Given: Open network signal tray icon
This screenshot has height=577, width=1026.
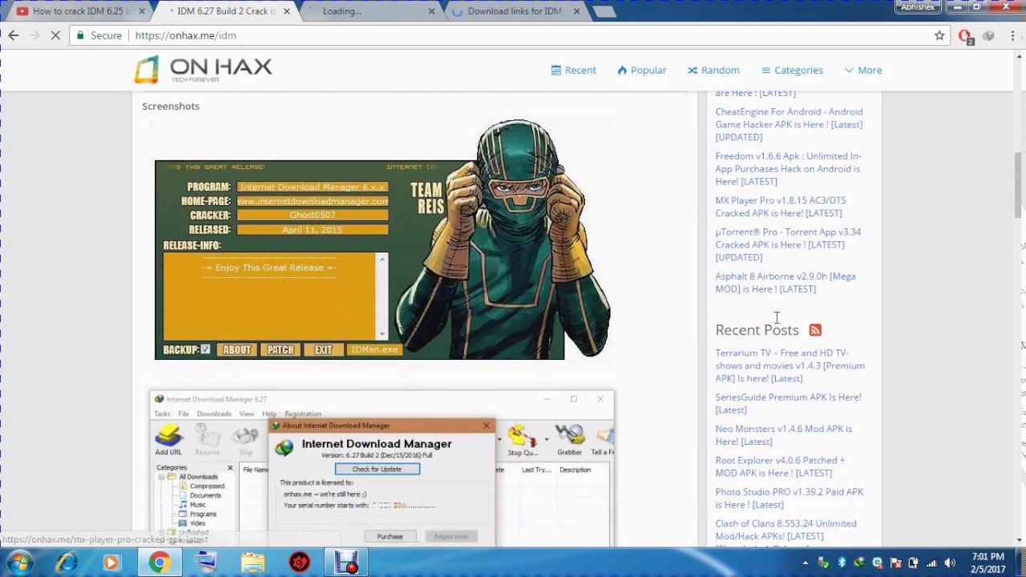Looking at the screenshot, I should tap(931, 563).
